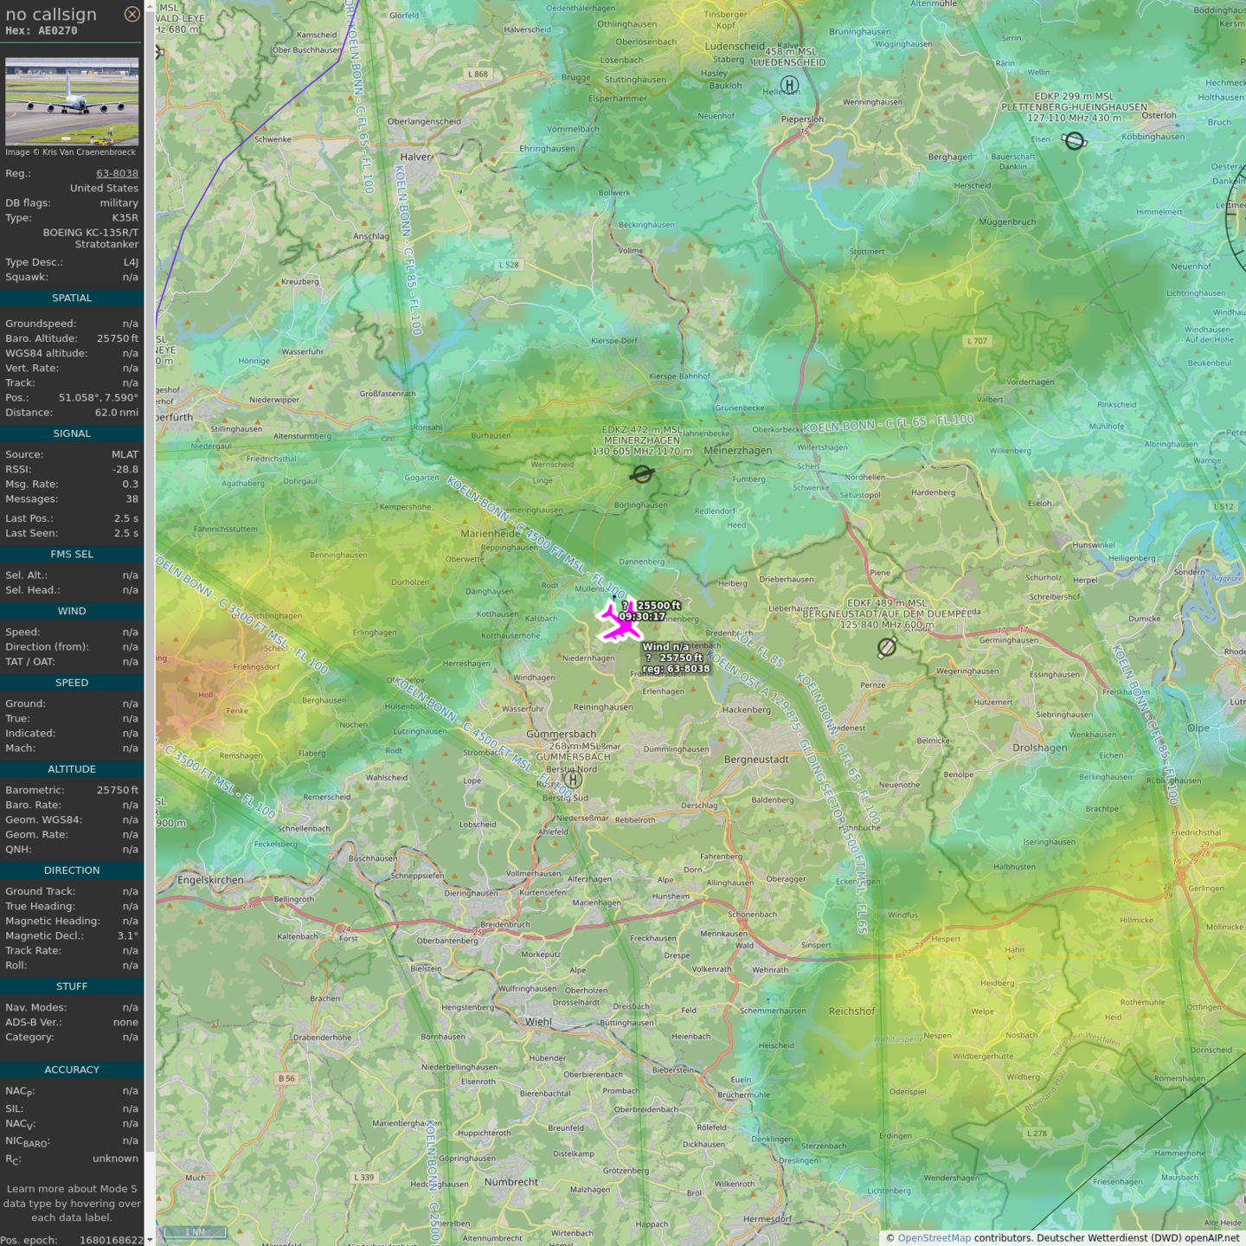Click the Hex AE0270 identifier
The height and width of the screenshot is (1246, 1246).
pyautogui.click(x=42, y=31)
